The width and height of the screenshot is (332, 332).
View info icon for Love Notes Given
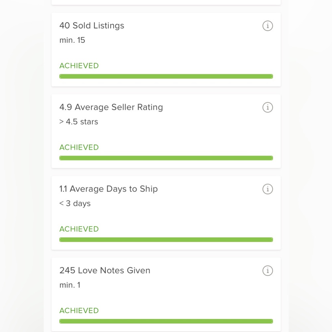(268, 271)
